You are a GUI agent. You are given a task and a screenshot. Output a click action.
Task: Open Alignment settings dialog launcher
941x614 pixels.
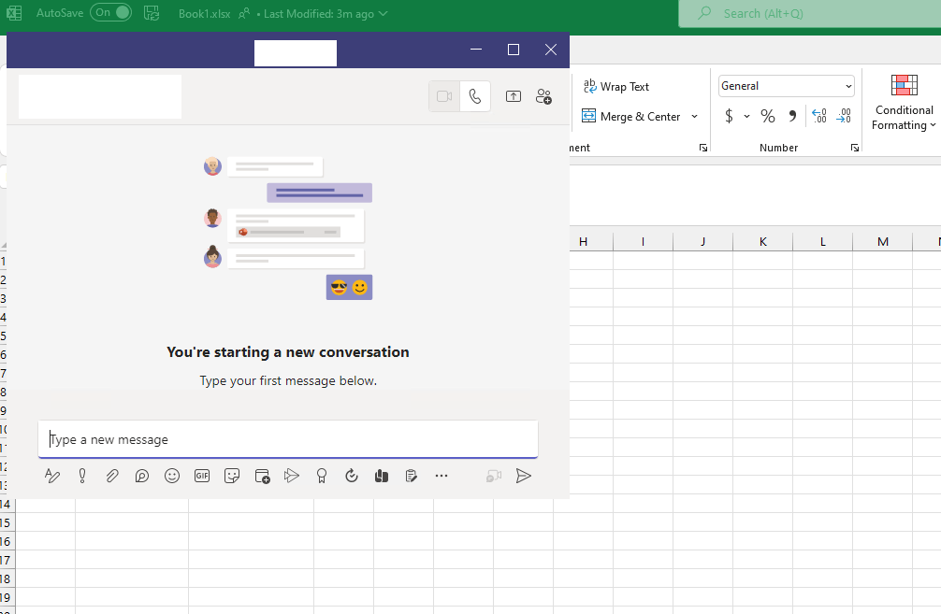(703, 148)
